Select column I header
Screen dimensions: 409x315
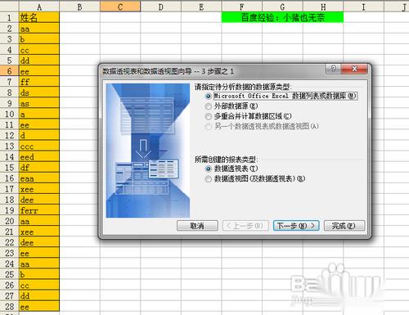(x=363, y=7)
